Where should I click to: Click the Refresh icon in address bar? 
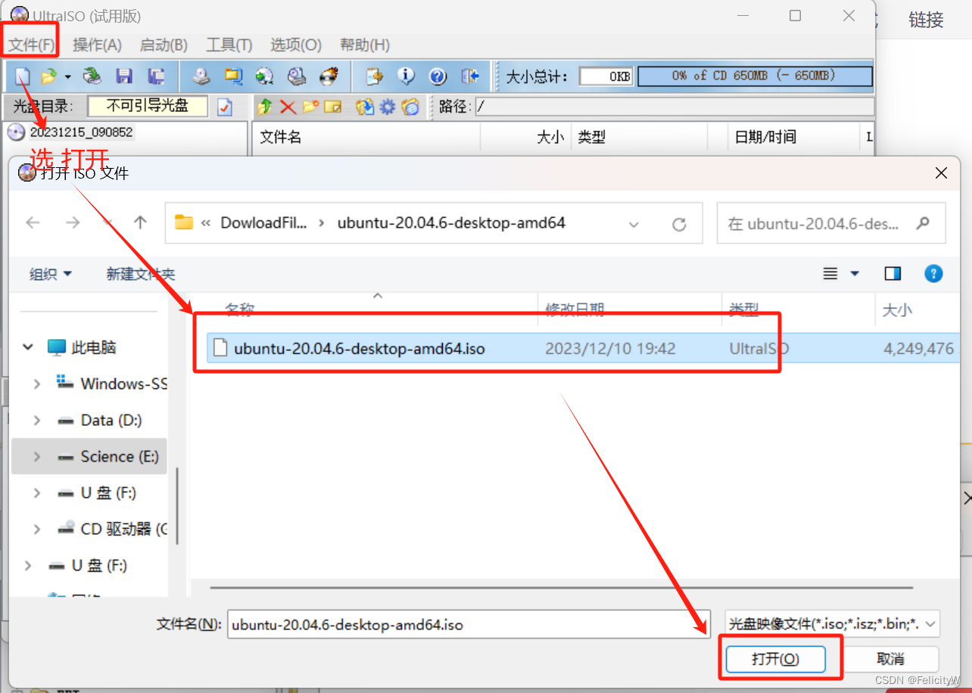pyautogui.click(x=679, y=224)
